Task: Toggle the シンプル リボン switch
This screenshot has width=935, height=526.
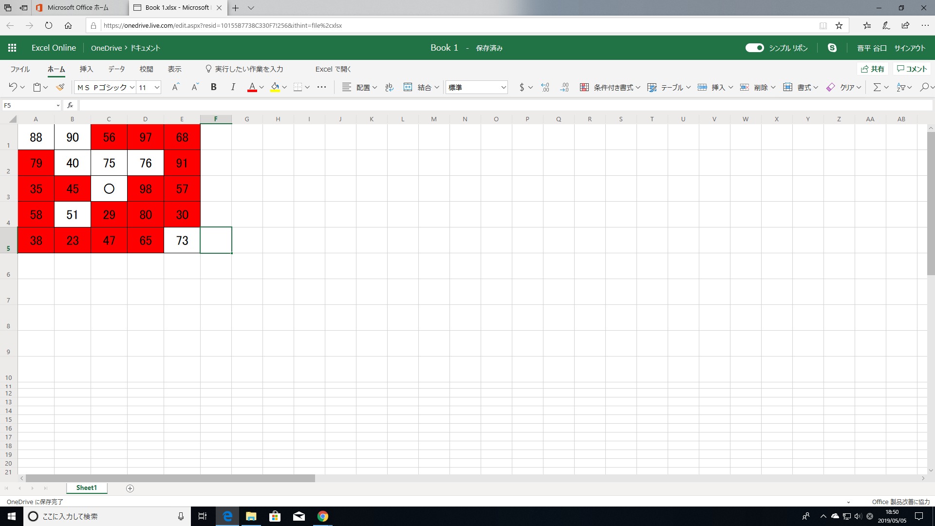Action: pos(754,48)
